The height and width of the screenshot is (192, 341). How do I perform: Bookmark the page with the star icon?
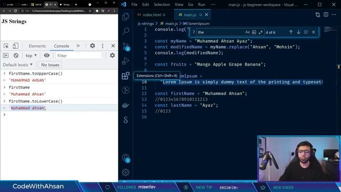point(90,11)
